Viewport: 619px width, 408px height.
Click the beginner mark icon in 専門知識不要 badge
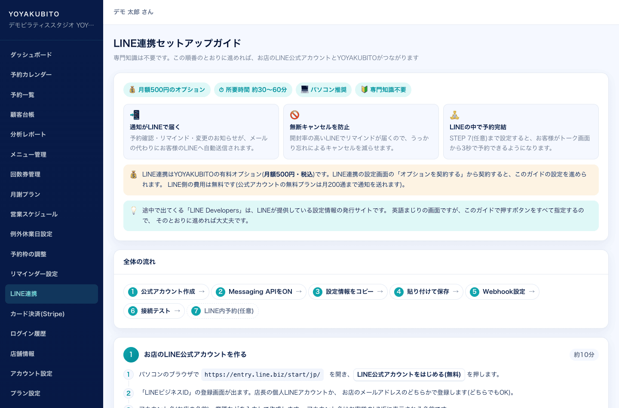pos(364,89)
